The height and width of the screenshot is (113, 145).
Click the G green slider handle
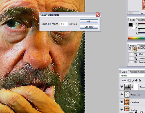(x=139, y=30)
